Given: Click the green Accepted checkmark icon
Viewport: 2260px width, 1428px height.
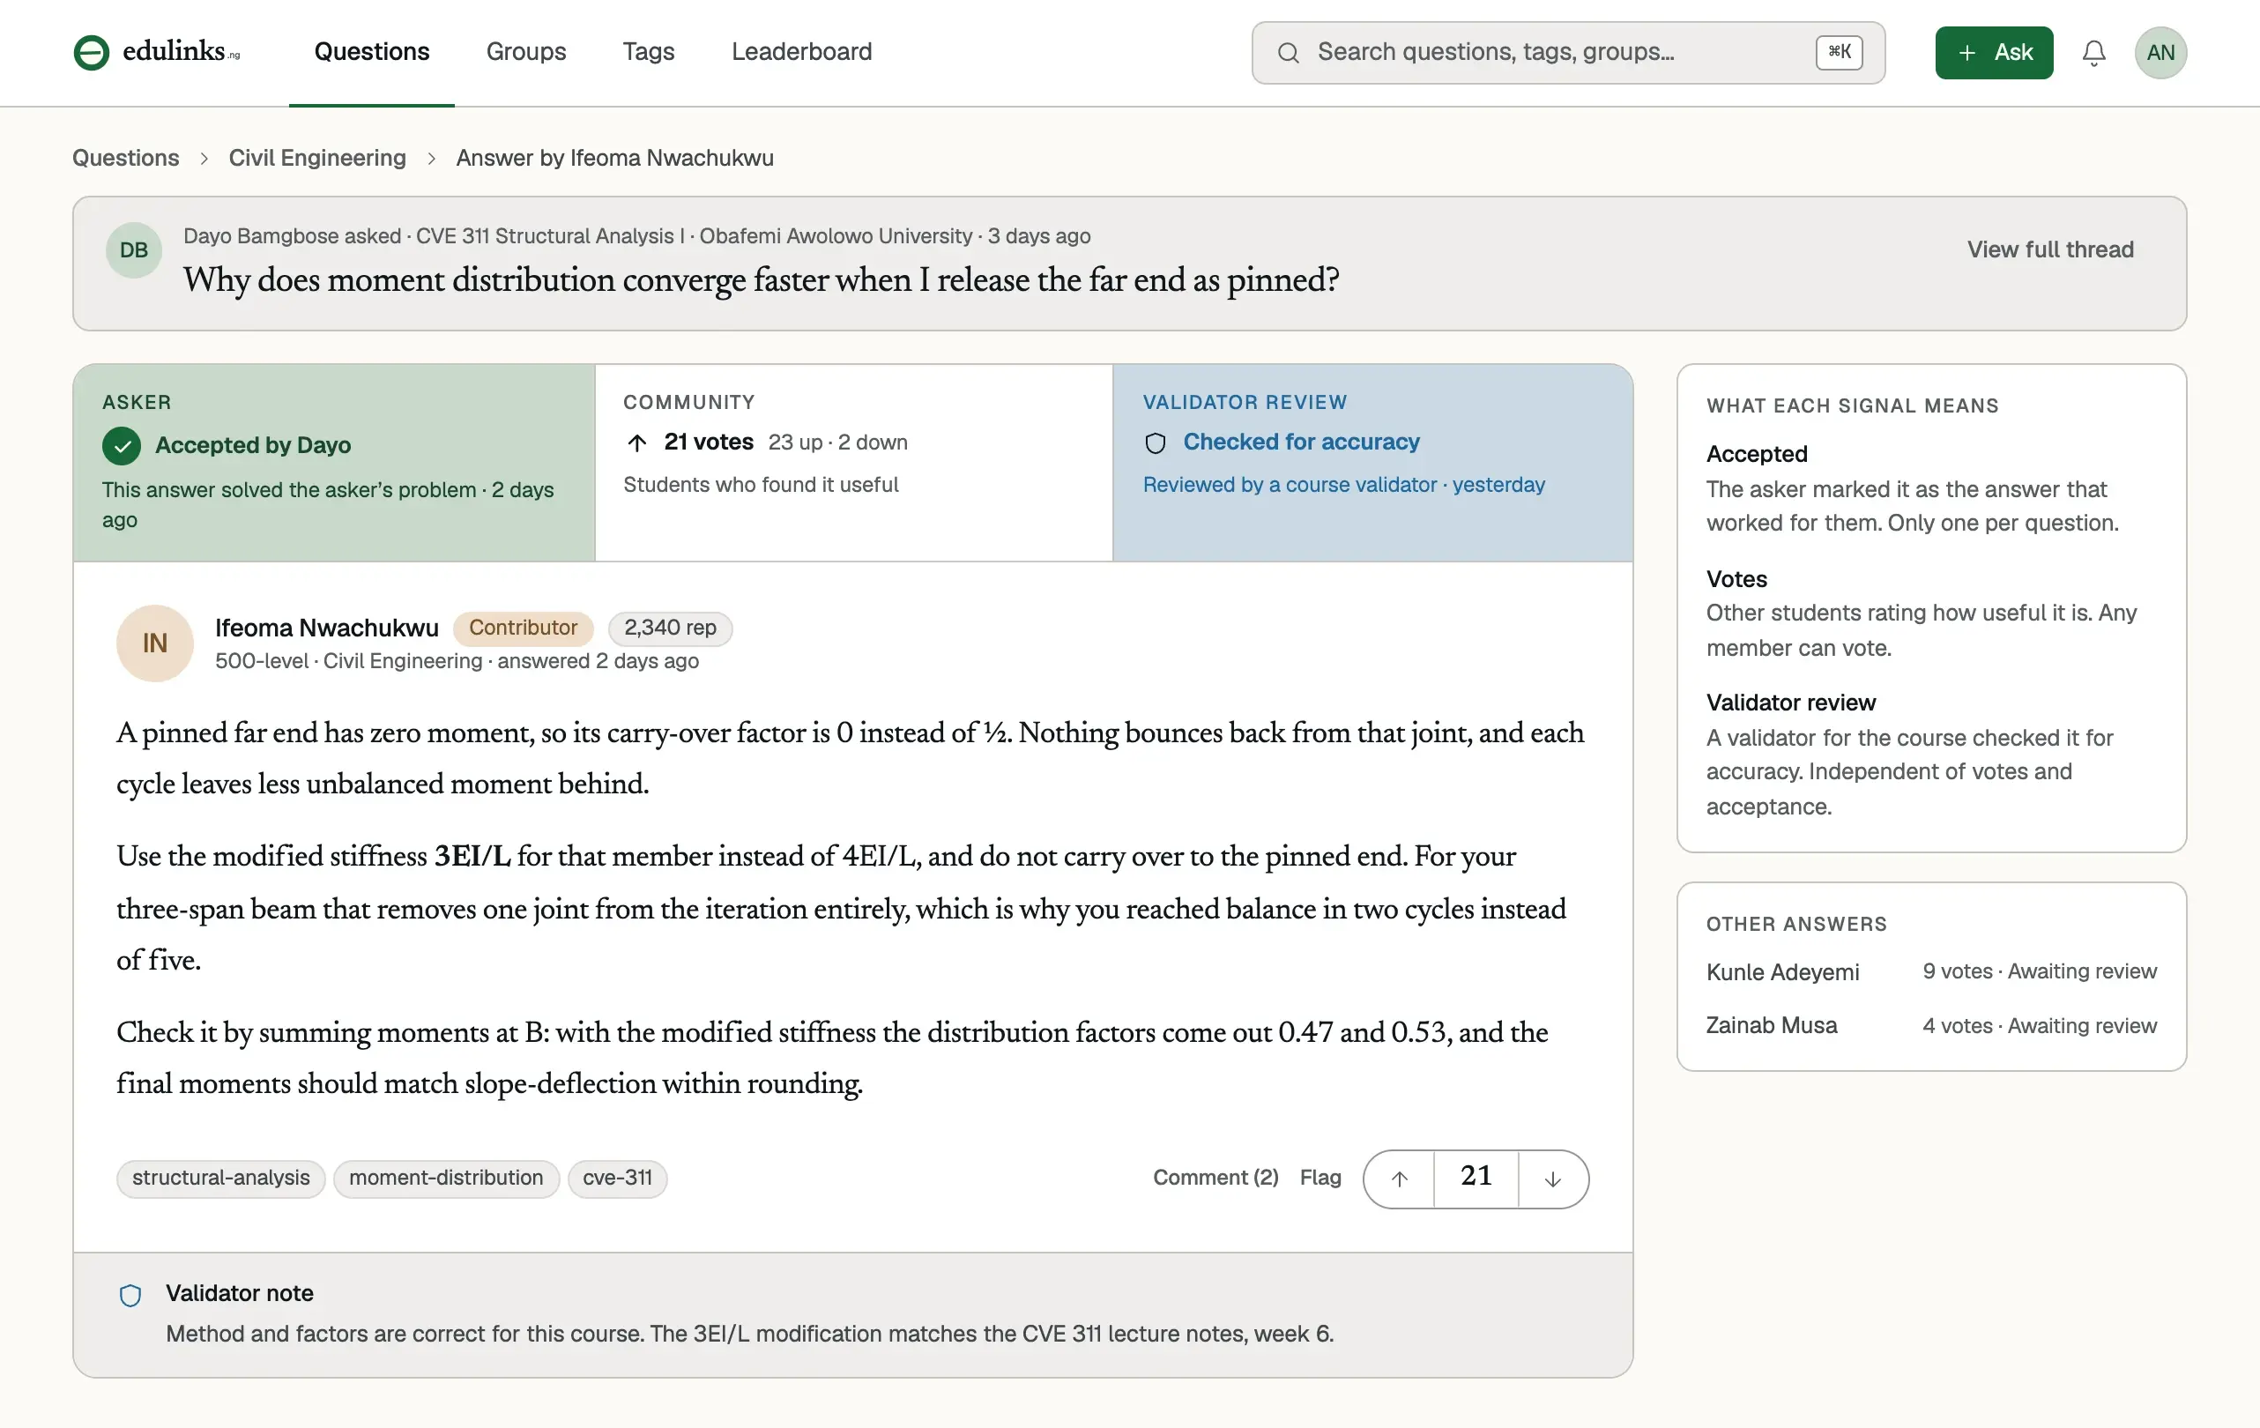Looking at the screenshot, I should tap(122, 446).
